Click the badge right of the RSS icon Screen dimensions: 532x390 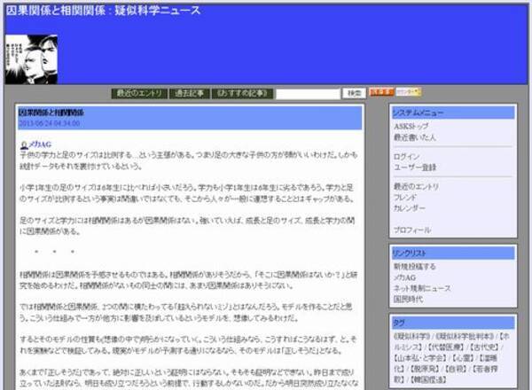[409, 92]
